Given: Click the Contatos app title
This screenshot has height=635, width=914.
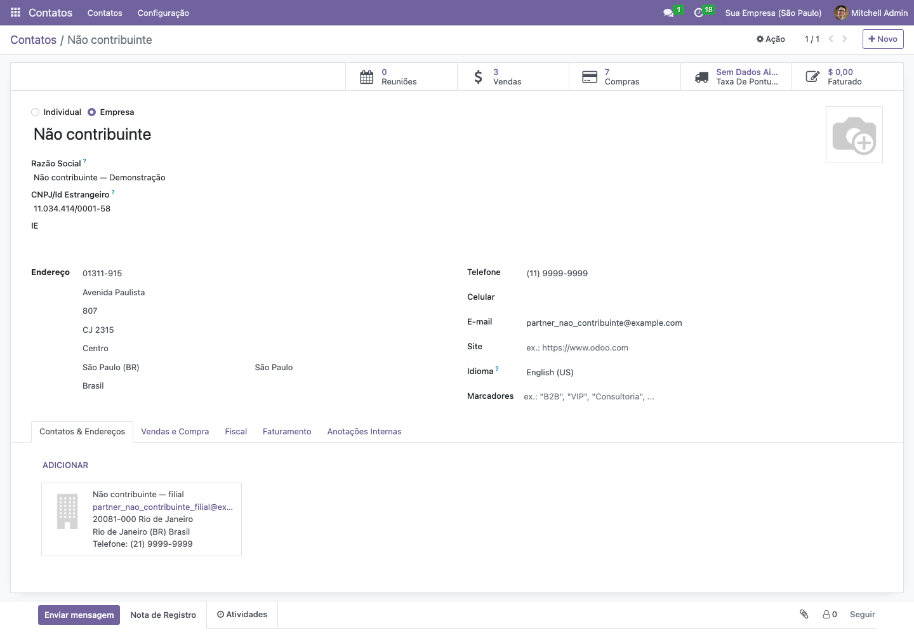Looking at the screenshot, I should pos(50,13).
